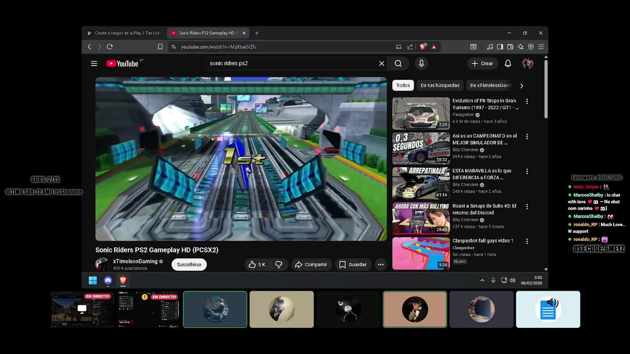Select the De xTimelessGaming chip
The width and height of the screenshot is (630, 354).
coord(490,86)
